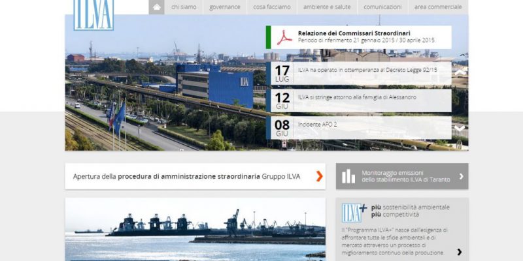This screenshot has width=523, height=261.
Task: Click the ILVA logo in header
Action: tap(93, 15)
